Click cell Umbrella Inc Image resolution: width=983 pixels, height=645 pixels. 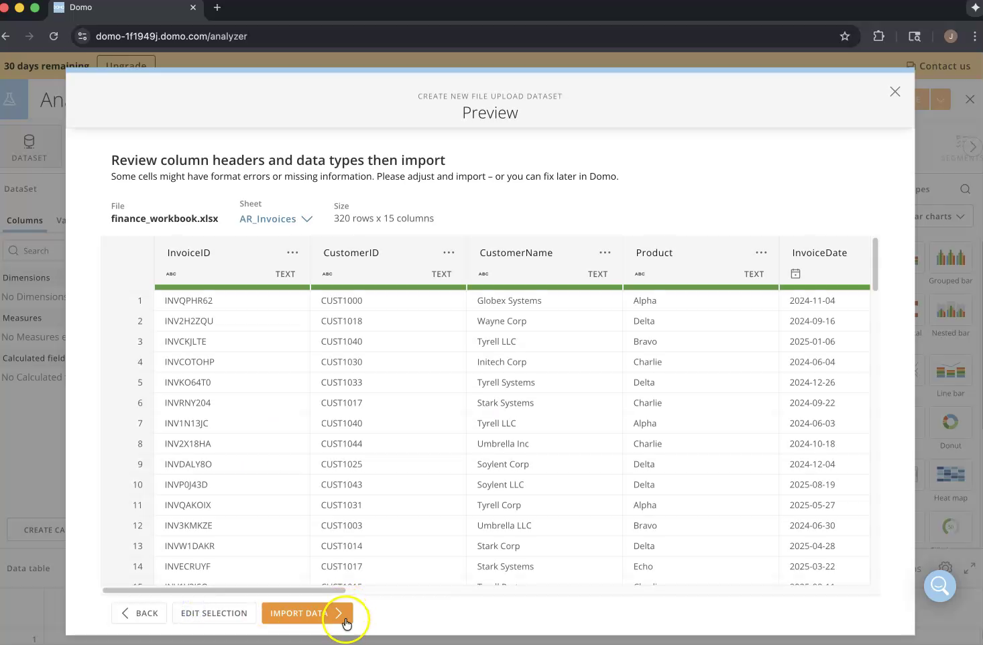[x=503, y=444]
